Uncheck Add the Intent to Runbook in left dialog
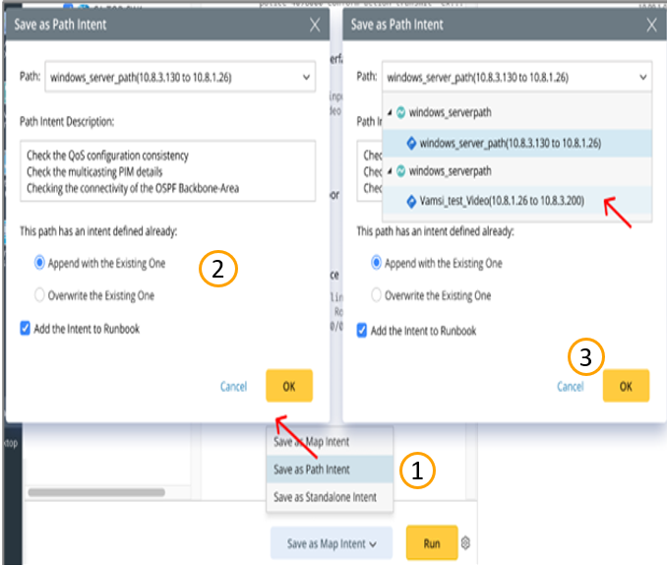 [26, 329]
